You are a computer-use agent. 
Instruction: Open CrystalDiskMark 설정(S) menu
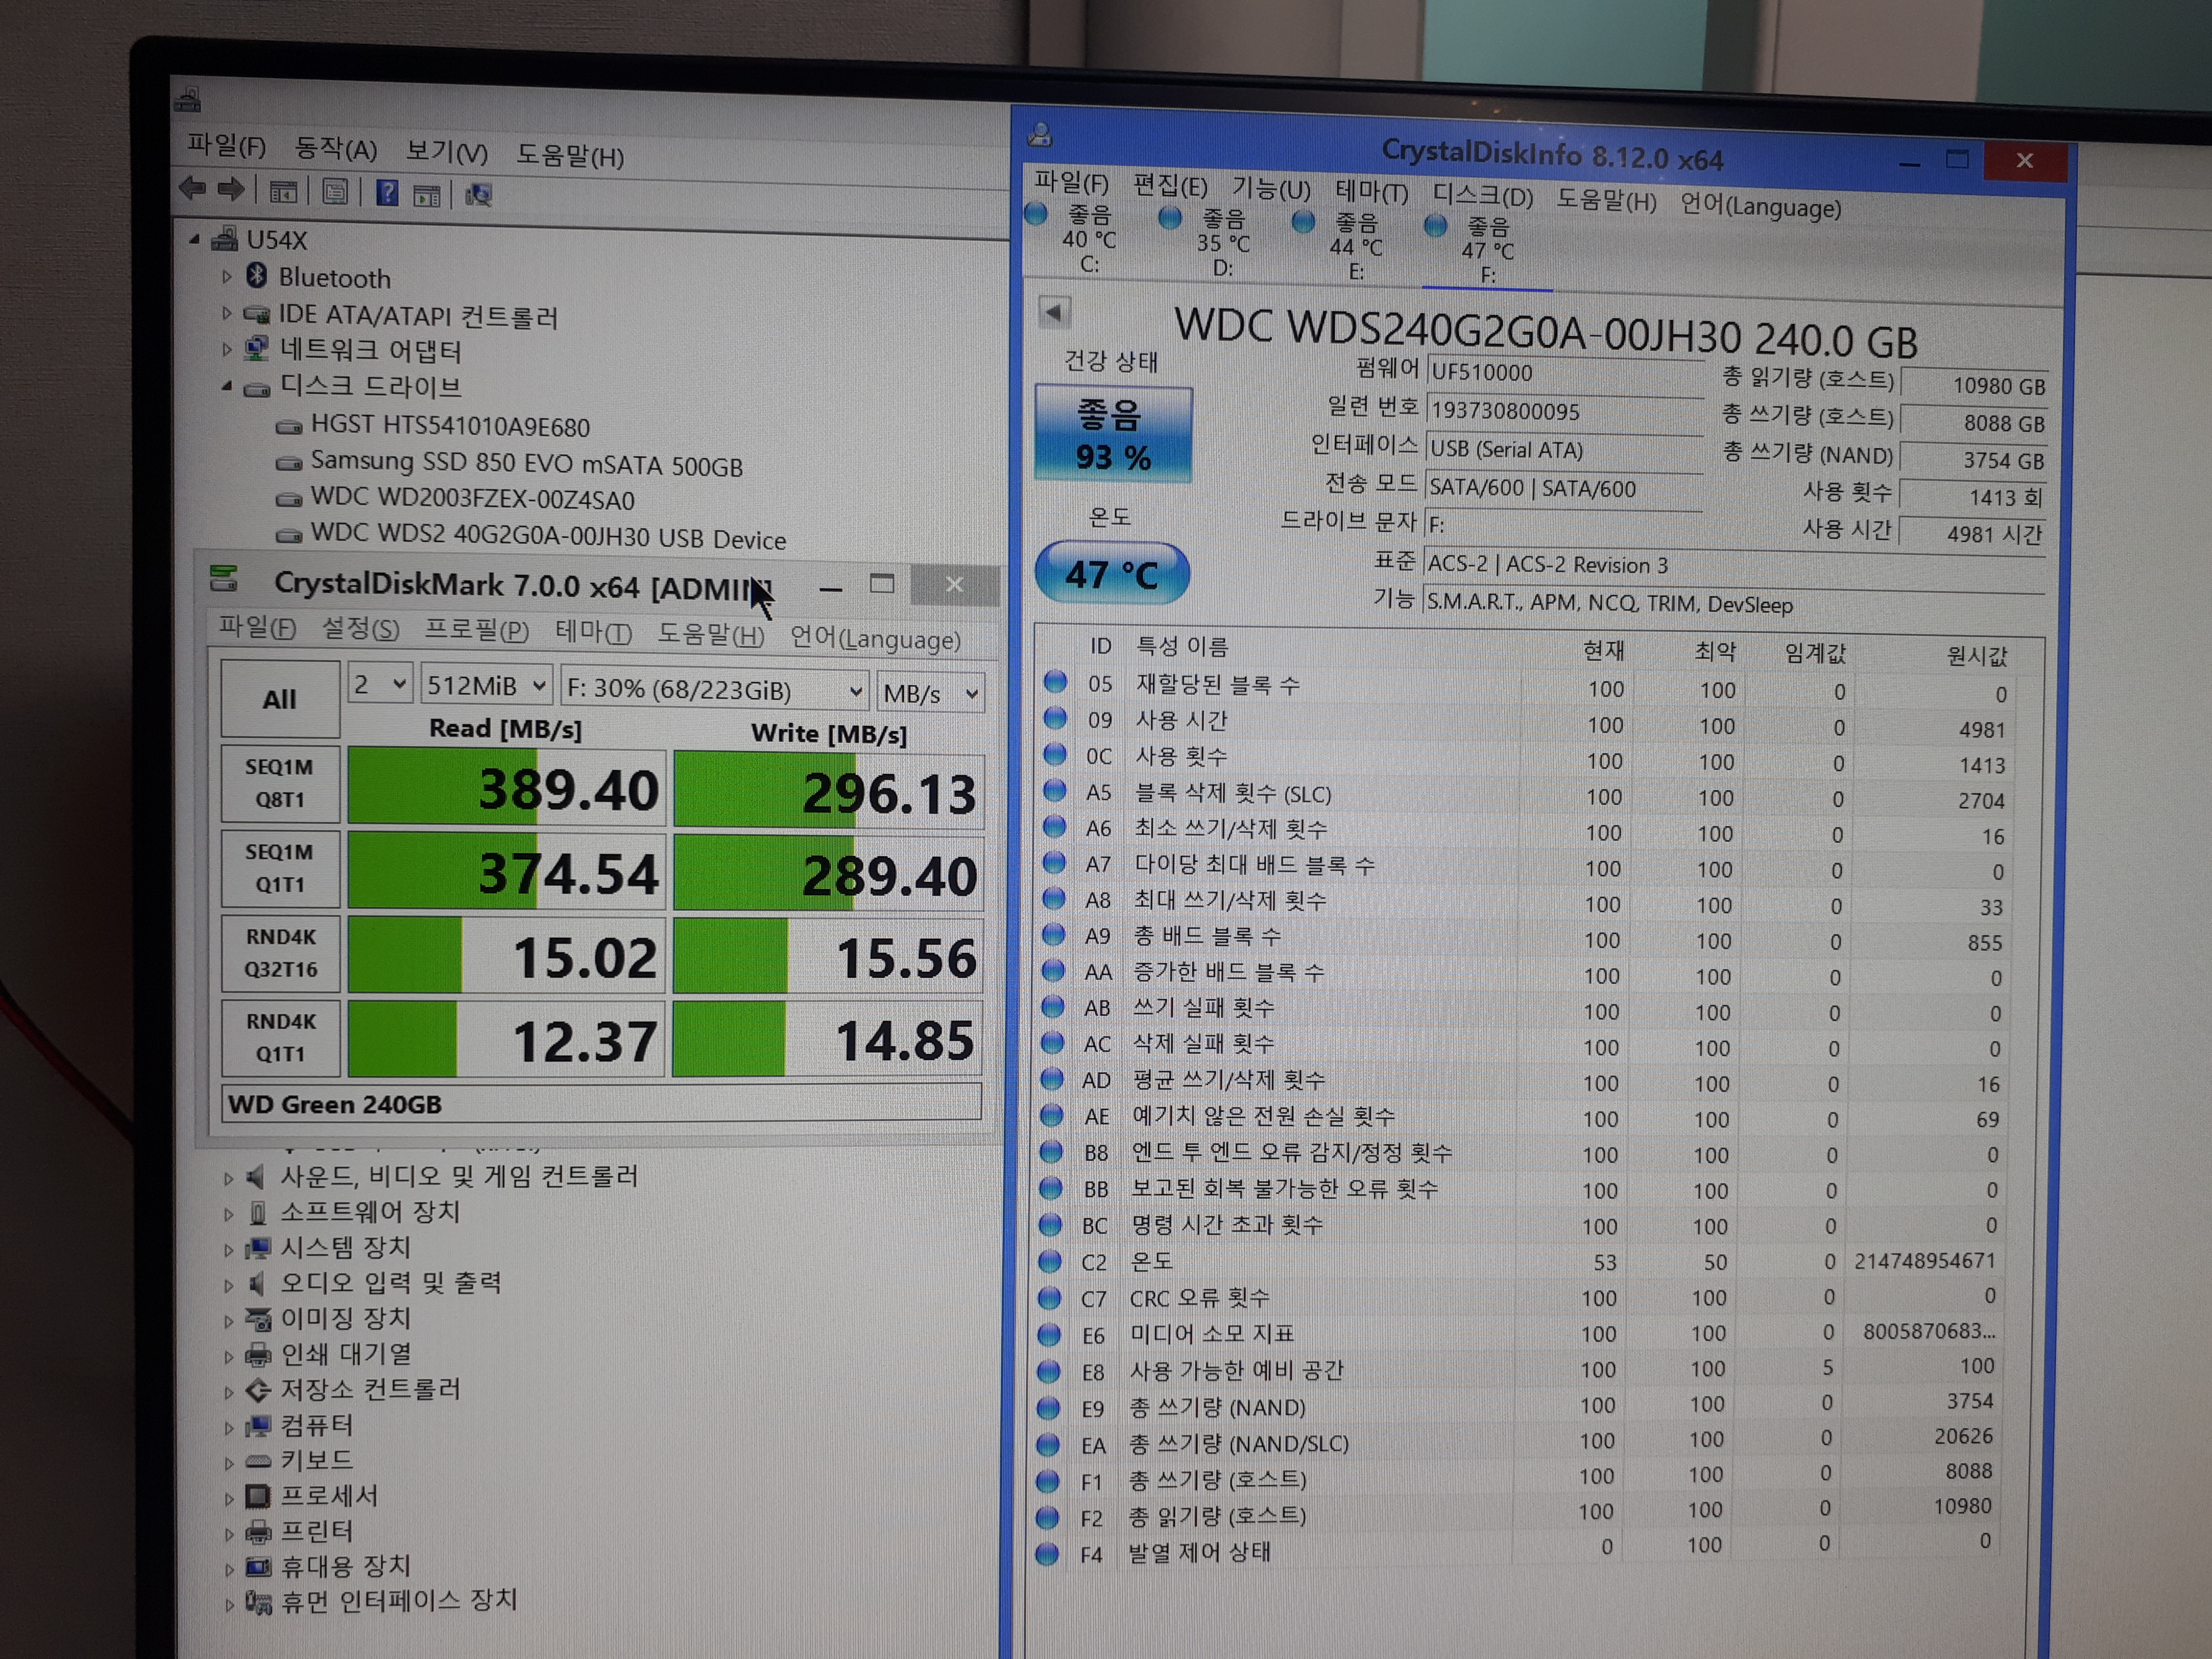360,629
